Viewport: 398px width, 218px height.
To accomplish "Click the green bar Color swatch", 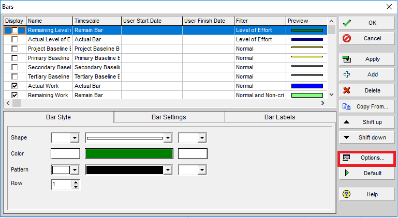I will [129, 154].
